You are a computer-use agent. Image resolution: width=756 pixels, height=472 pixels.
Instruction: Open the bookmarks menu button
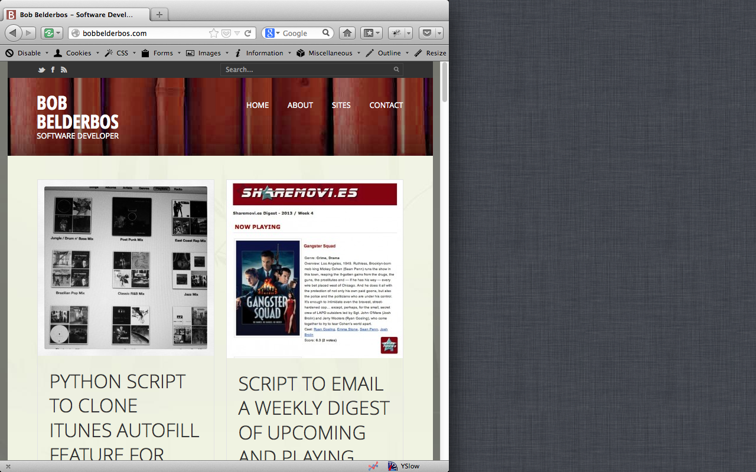(372, 33)
